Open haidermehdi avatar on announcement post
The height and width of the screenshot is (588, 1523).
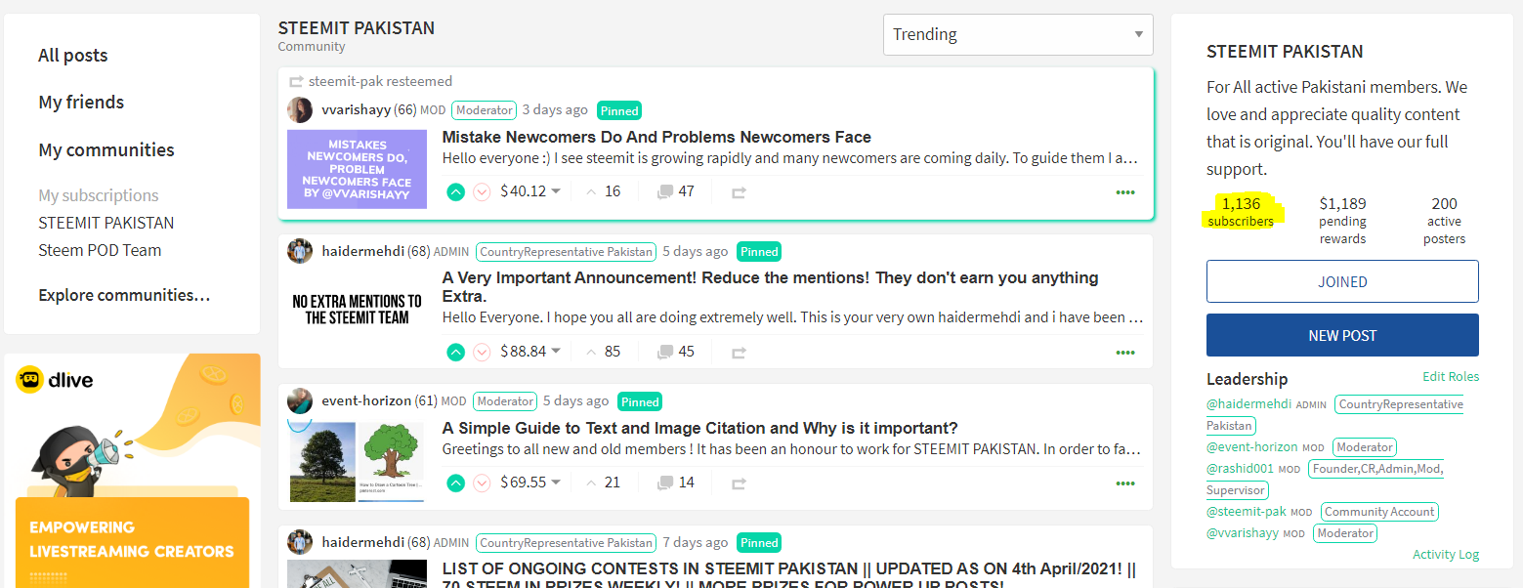(300, 251)
